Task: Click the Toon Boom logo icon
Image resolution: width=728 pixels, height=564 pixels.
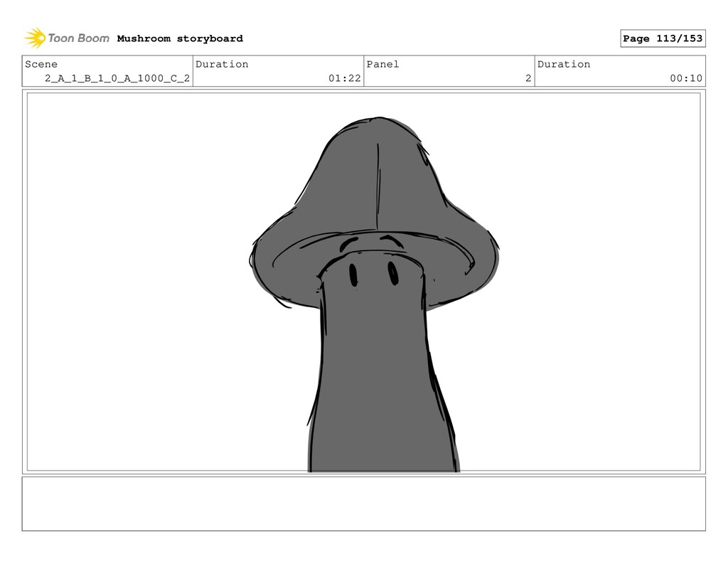Action: pos(35,38)
